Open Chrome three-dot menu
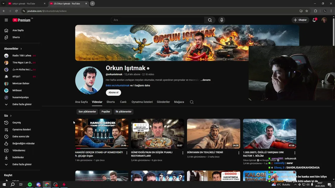335x188 pixels. (x=331, y=11)
